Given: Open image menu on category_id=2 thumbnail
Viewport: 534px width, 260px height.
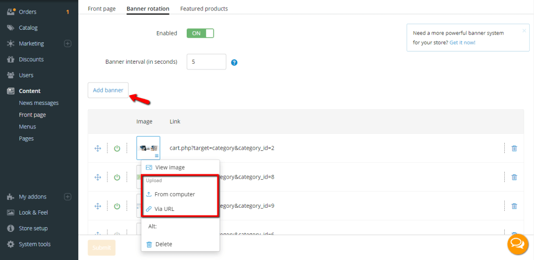Looking at the screenshot, I should [156, 156].
